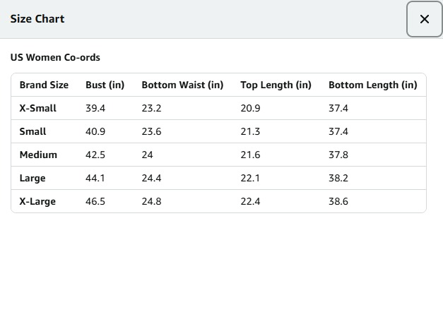Viewport: 443px width, 312px height.
Task: Click the Size Chart title text
Action: [x=37, y=19]
